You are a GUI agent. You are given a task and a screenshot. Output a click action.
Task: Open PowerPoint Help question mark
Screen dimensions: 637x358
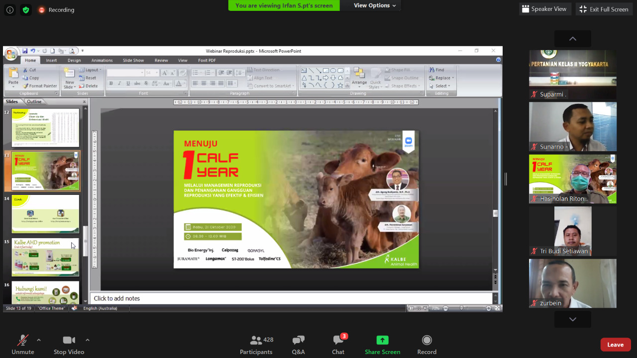point(498,60)
